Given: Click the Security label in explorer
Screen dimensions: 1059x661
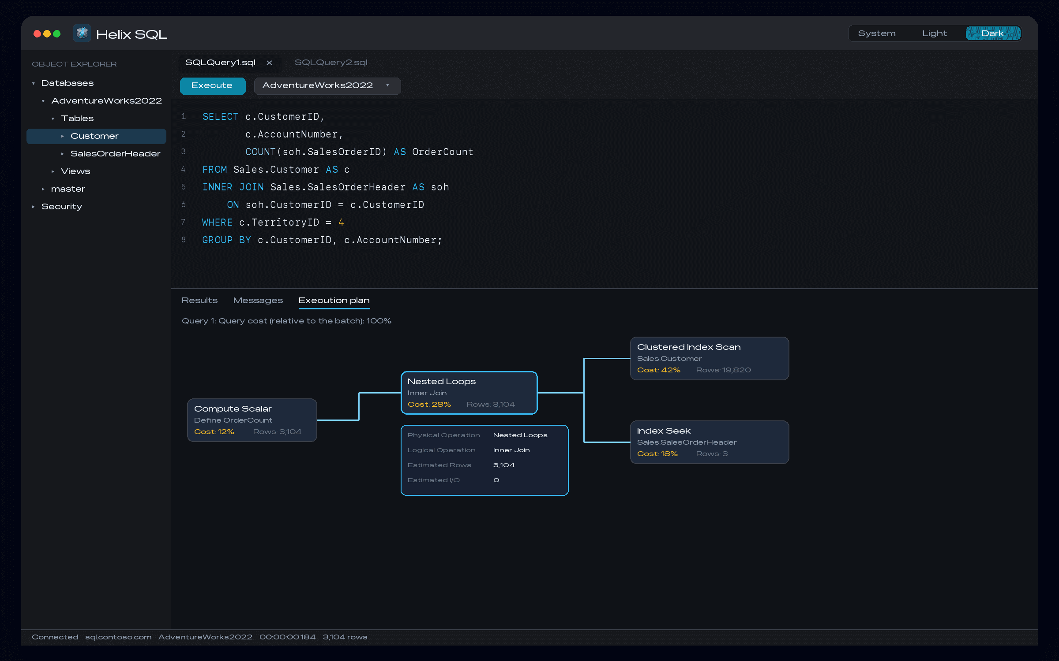Looking at the screenshot, I should 62,207.
